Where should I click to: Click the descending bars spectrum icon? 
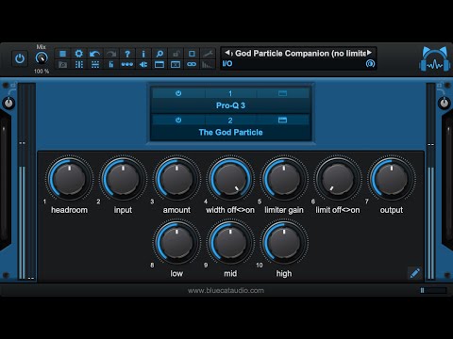(x=208, y=65)
